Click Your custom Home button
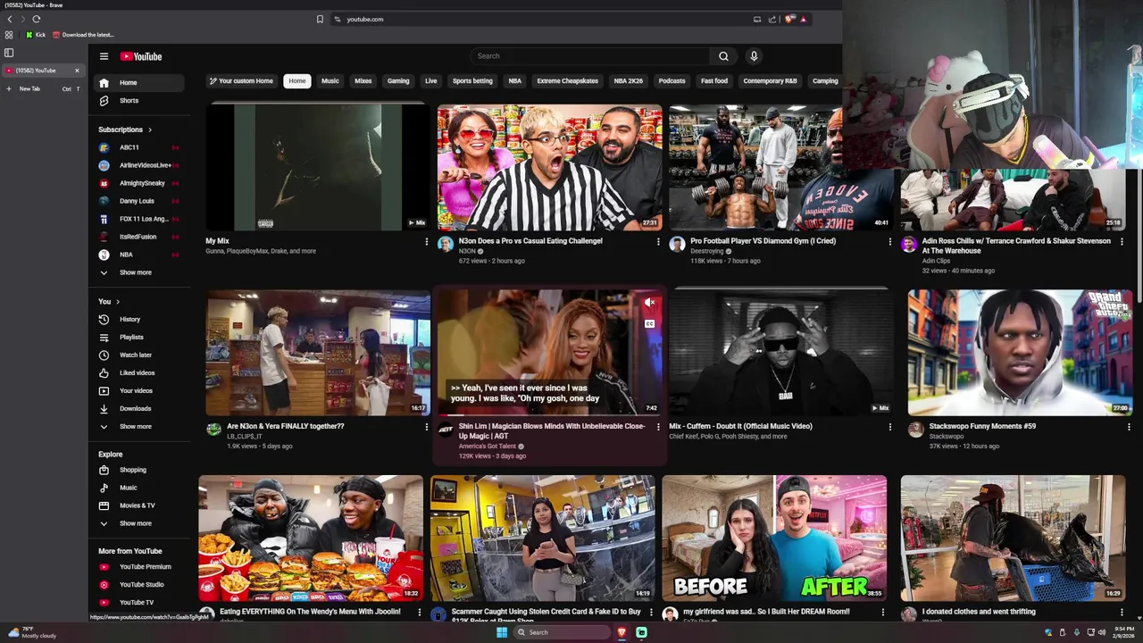 coord(241,80)
